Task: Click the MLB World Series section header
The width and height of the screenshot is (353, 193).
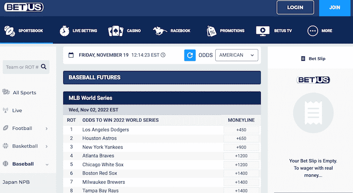Action: pos(162,98)
